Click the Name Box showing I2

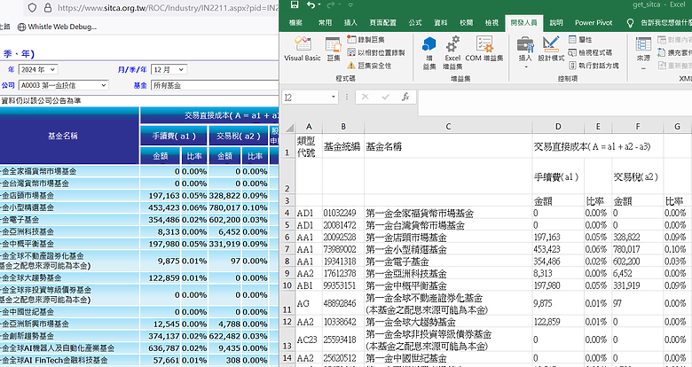click(306, 97)
